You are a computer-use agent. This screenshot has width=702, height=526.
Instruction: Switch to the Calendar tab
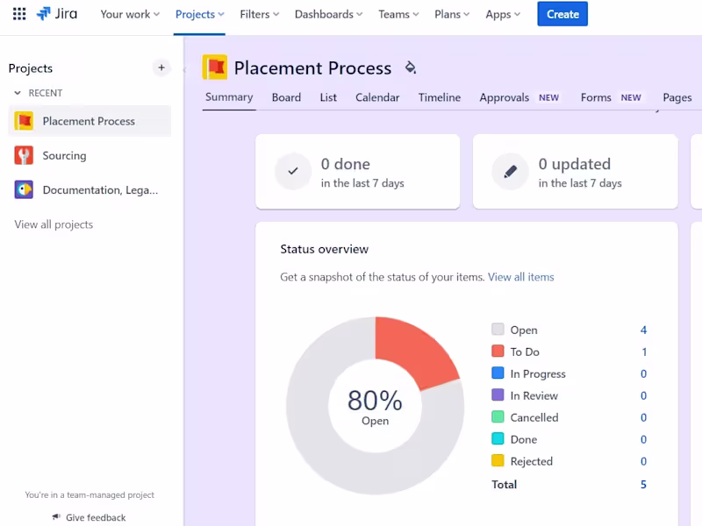click(x=377, y=97)
